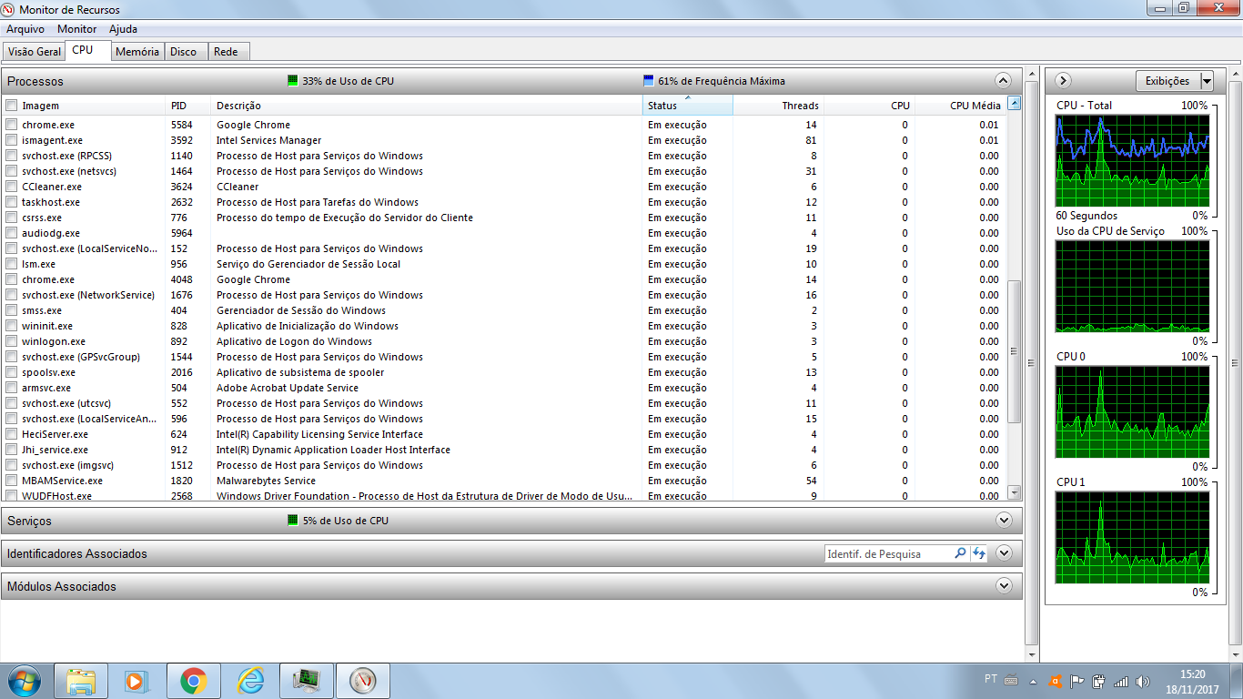The width and height of the screenshot is (1243, 699).
Task: Select the Jhi_service.exe row
Action: tap(504, 450)
